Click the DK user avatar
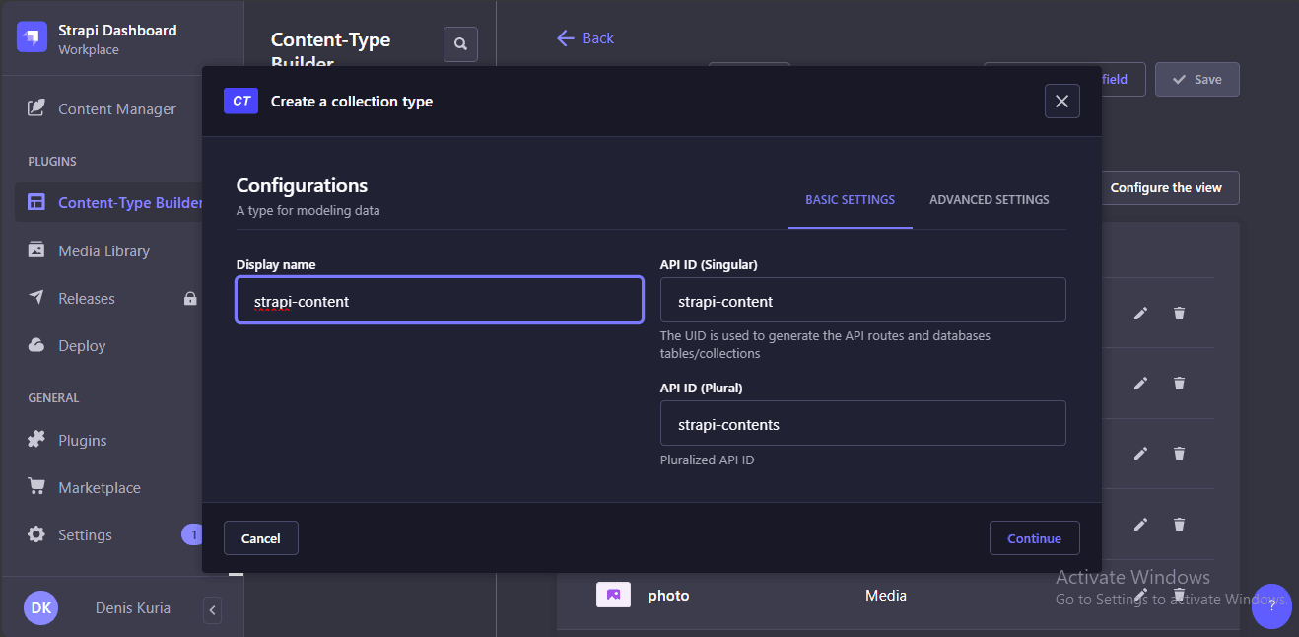The image size is (1299, 637). [x=41, y=608]
